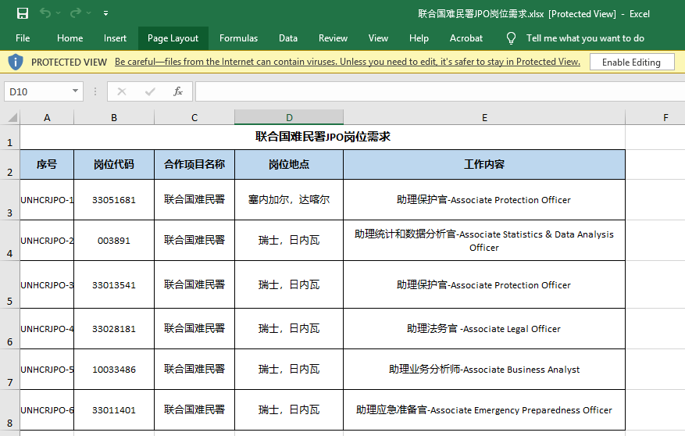Click Associate Business Analyst cell
The width and height of the screenshot is (685, 436).
[x=484, y=369]
